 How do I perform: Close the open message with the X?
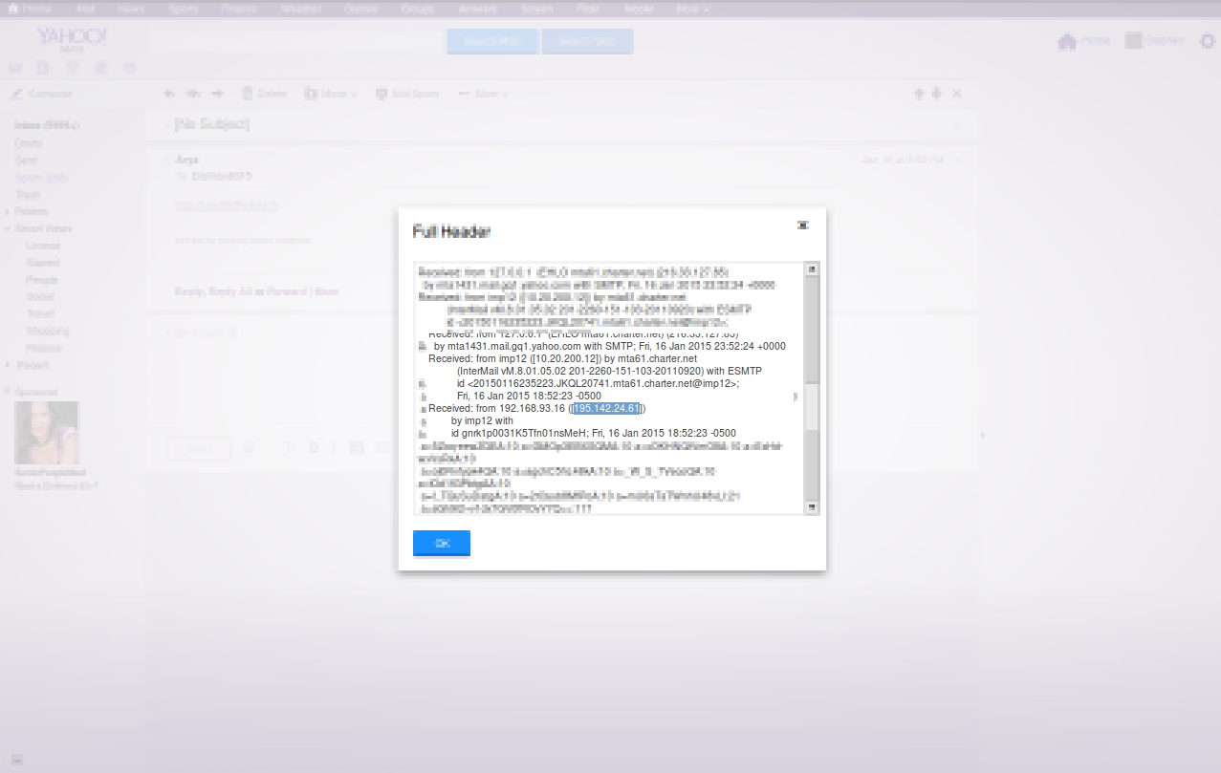click(x=957, y=94)
